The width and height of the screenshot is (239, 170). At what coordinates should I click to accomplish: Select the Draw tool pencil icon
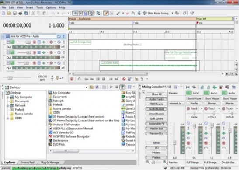click(x=106, y=14)
